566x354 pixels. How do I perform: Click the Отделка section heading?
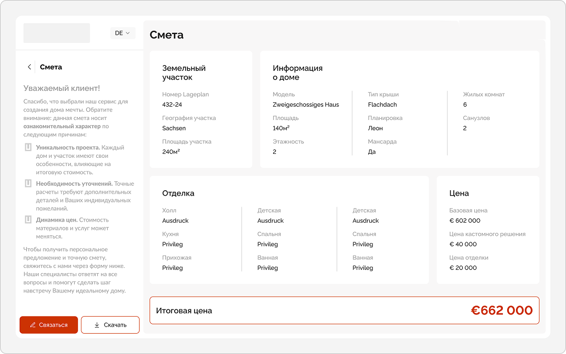[179, 193]
